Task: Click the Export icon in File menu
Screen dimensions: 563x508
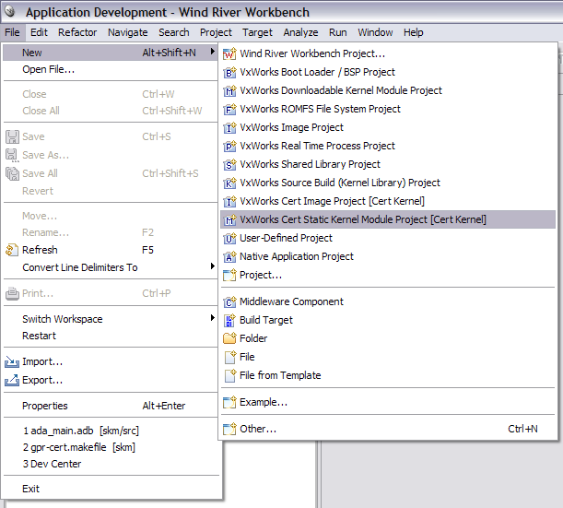Action: click(12, 380)
